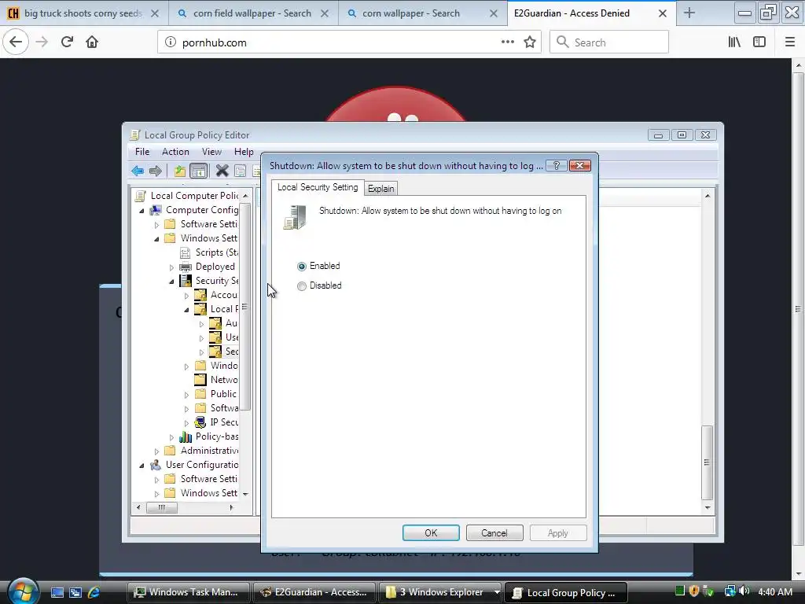Collapse Security Settings node
805x604 pixels.
pos(171,282)
